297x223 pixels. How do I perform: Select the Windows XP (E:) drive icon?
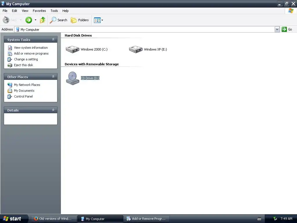click(x=136, y=49)
